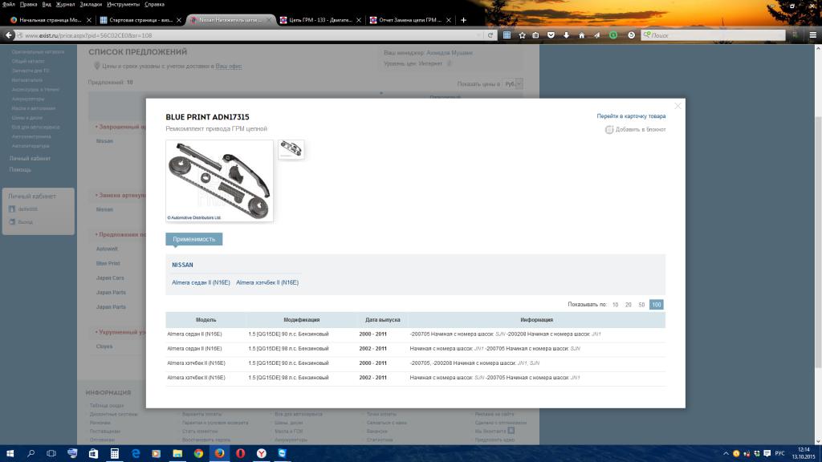The image size is (822, 462).
Task: Click Перейти в карточку товара link
Action: (x=631, y=116)
